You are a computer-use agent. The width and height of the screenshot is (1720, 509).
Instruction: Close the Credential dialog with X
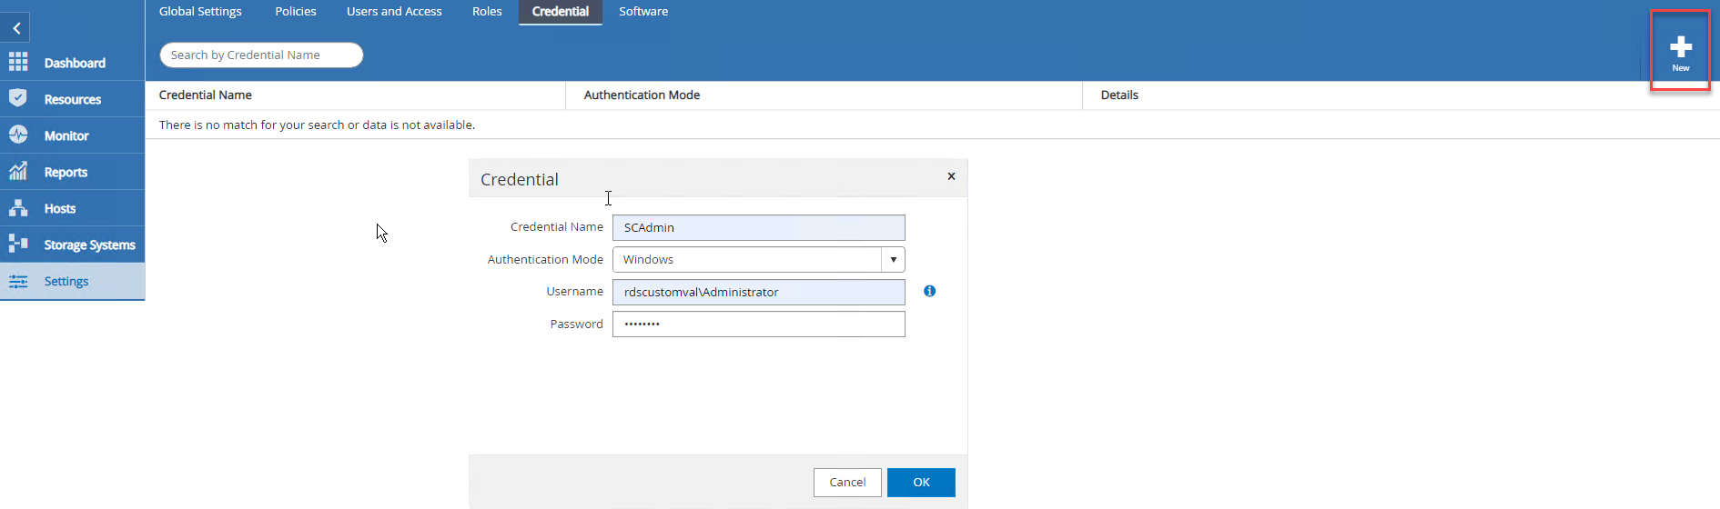coord(951,176)
